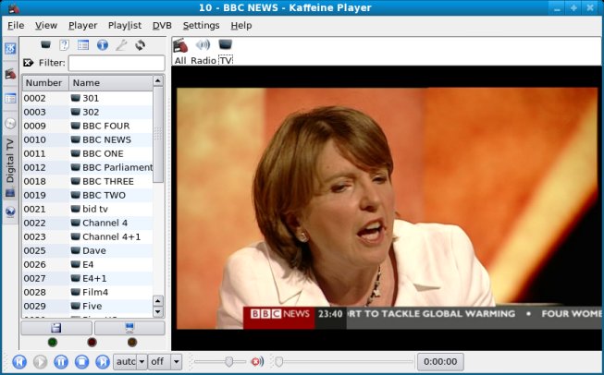Screen dimensions: 604x375
Task: Click the blue info icon
Action: click(102, 45)
